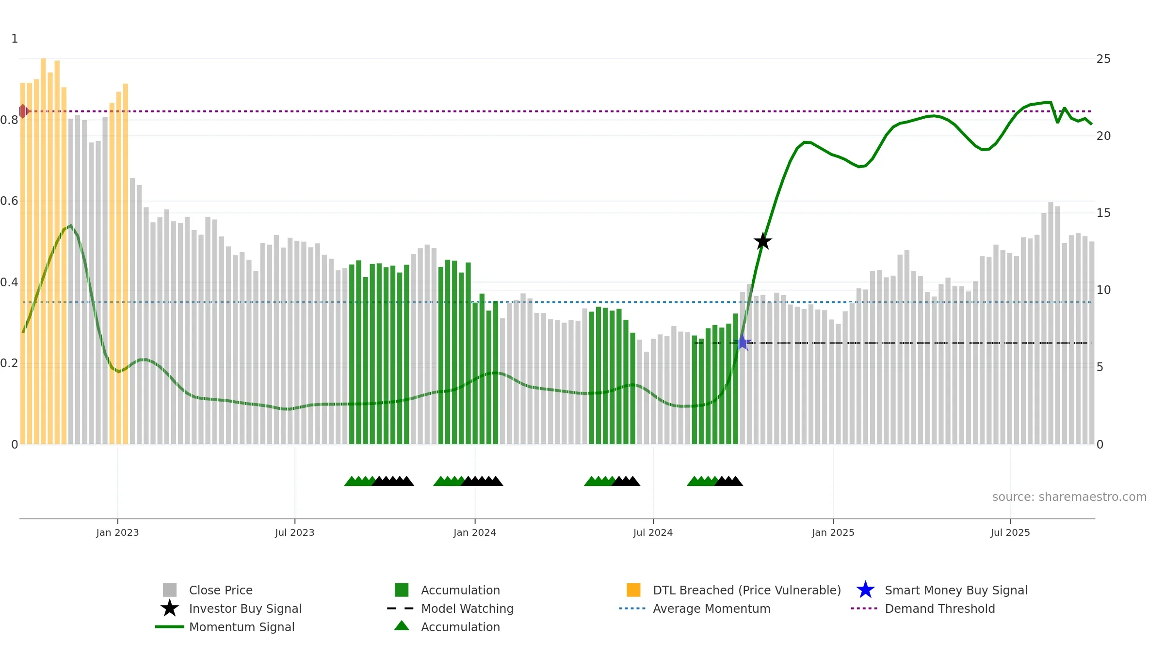Click the red diamond marker on threshold line
This screenshot has width=1164, height=654.
click(x=23, y=111)
